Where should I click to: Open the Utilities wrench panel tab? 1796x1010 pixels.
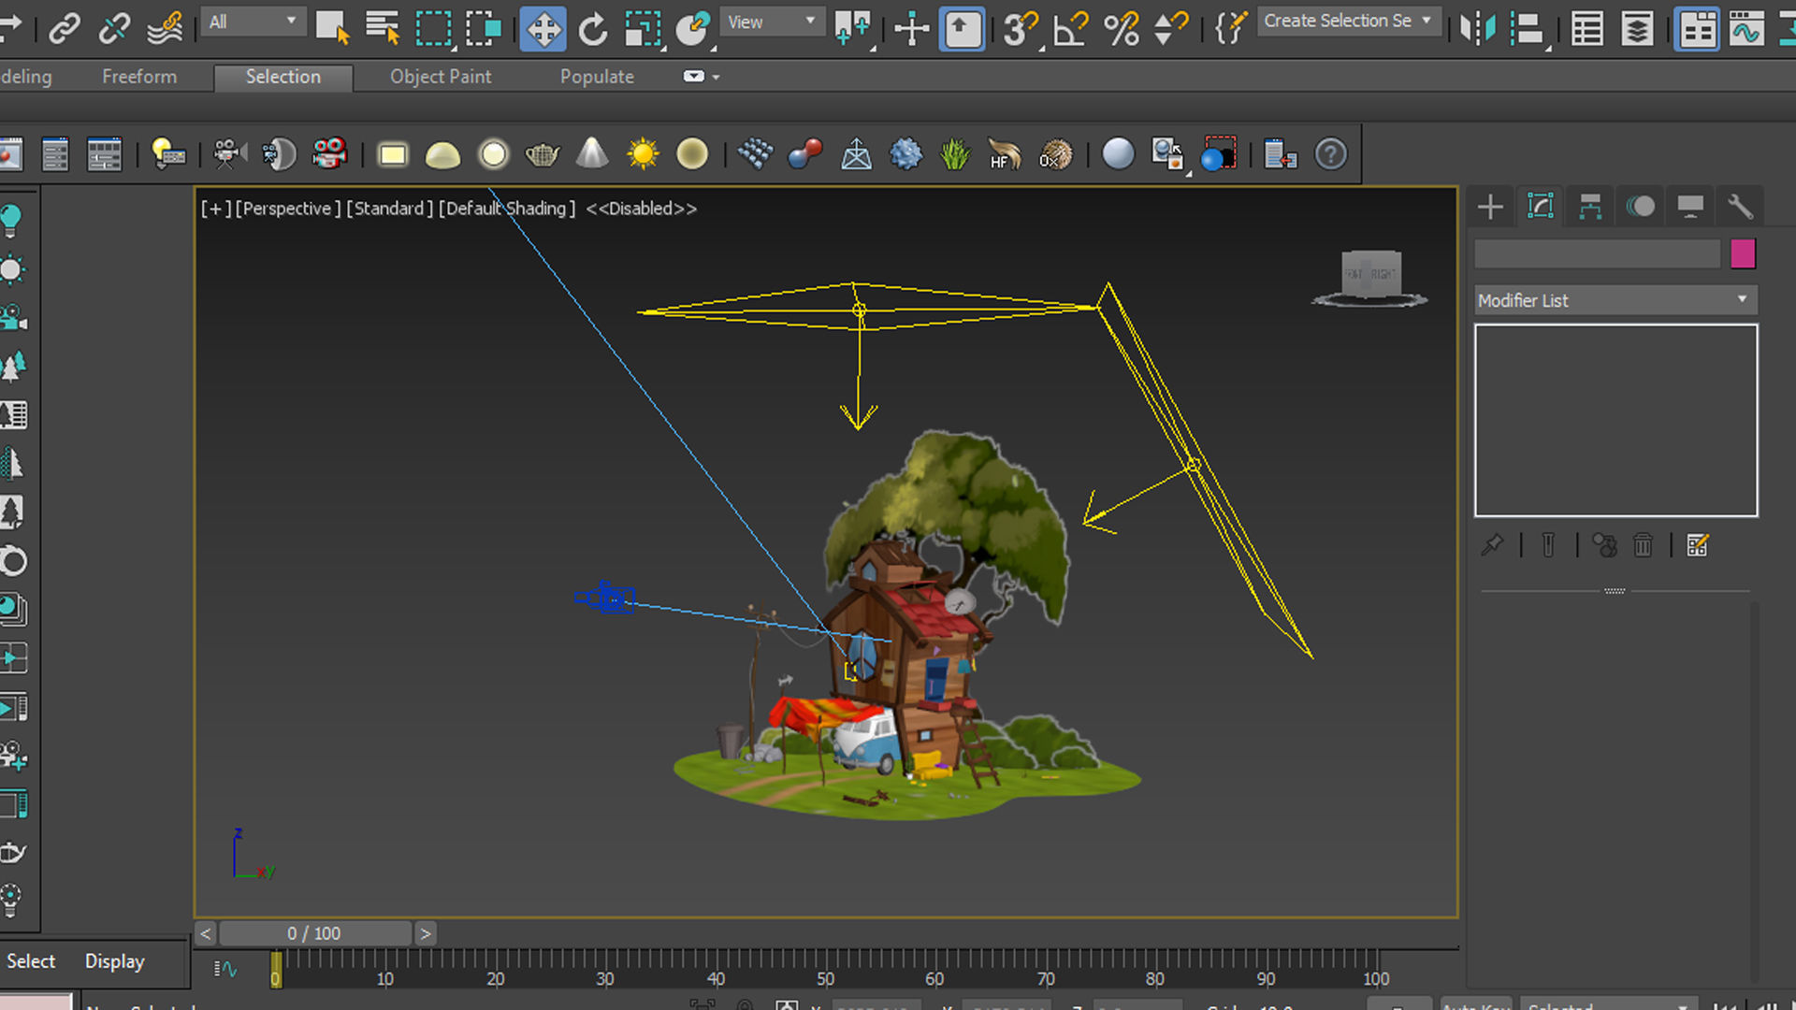(x=1739, y=206)
